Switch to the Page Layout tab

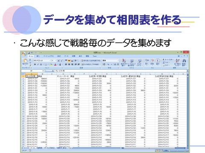click(x=48, y=56)
